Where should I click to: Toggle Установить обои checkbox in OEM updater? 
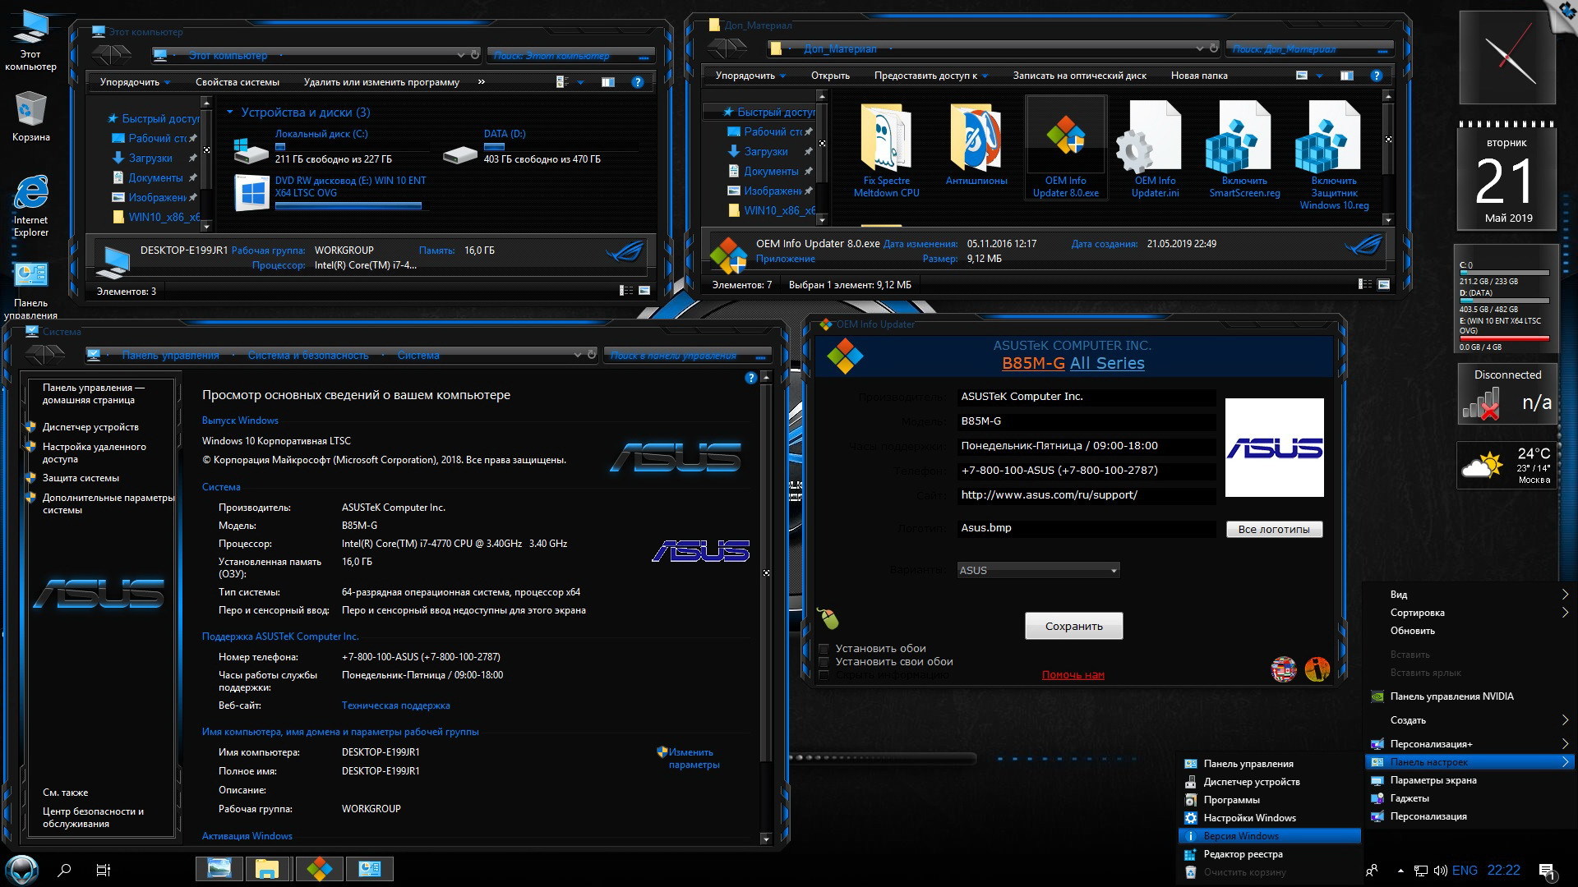click(x=826, y=648)
